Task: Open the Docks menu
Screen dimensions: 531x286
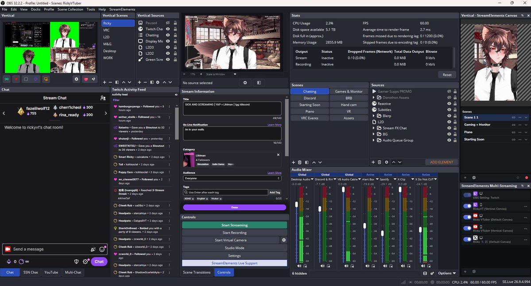Action: pos(35,9)
